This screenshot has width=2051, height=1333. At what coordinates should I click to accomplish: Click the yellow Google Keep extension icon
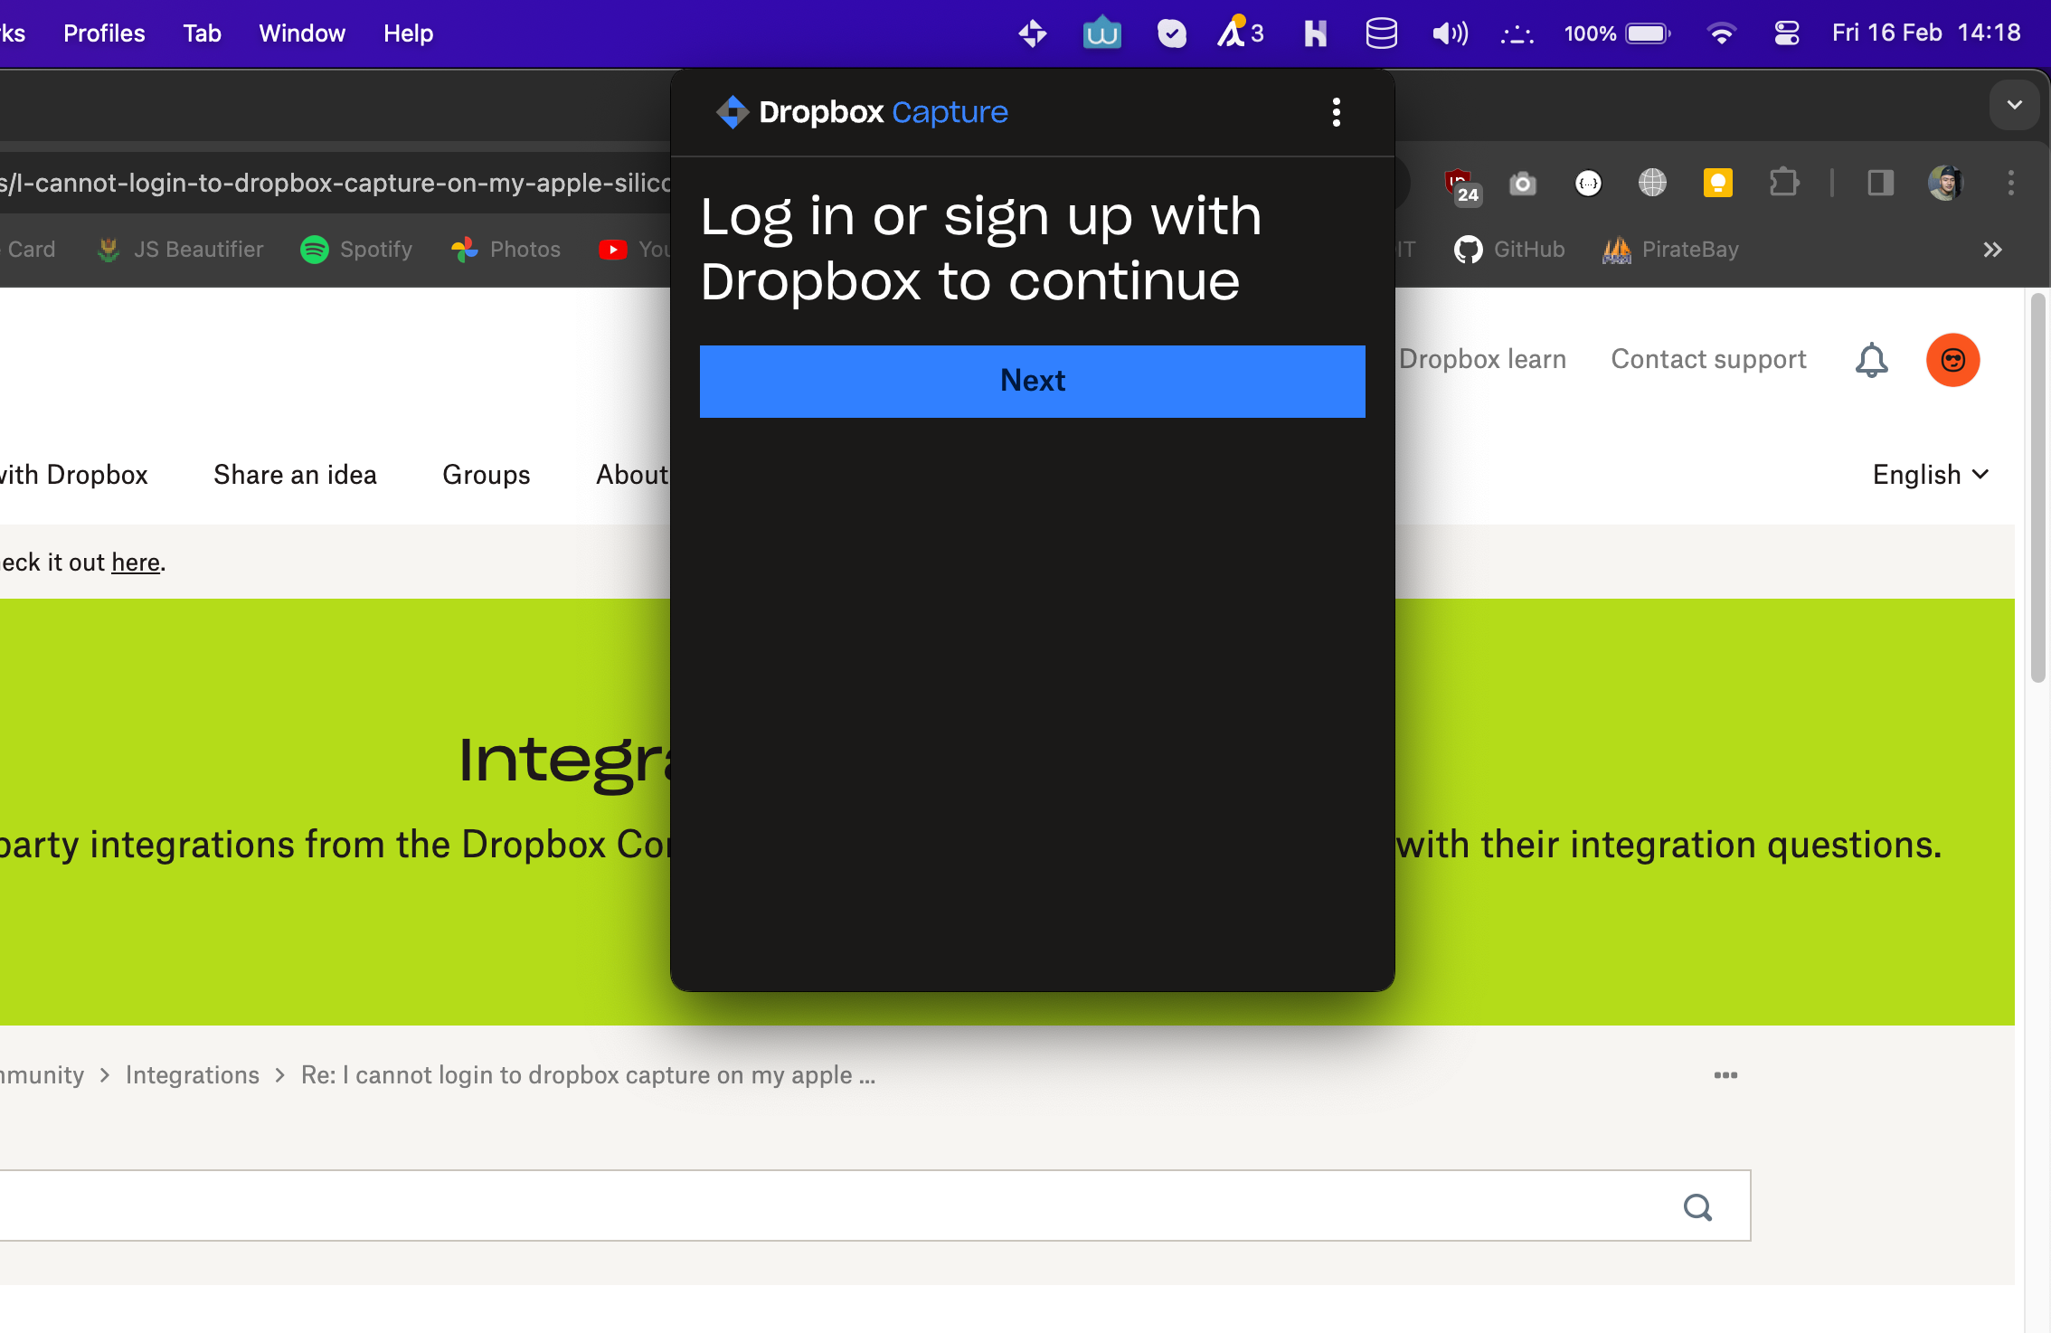pyautogui.click(x=1717, y=184)
